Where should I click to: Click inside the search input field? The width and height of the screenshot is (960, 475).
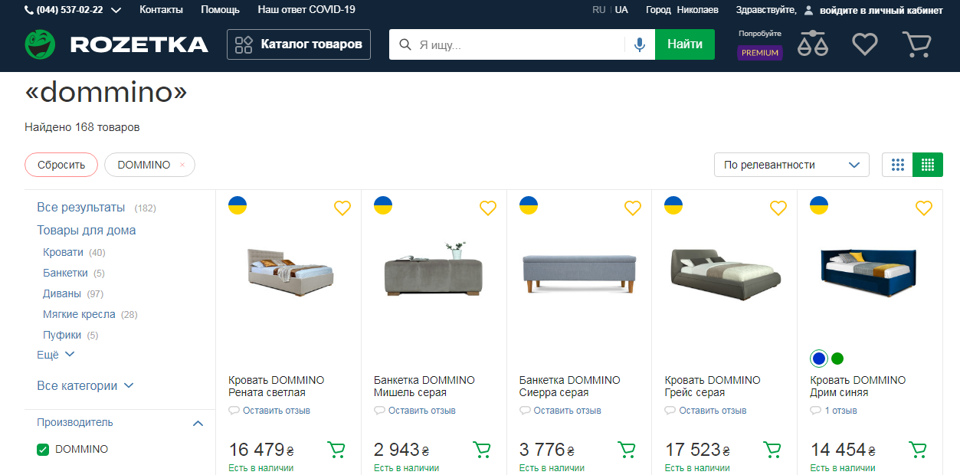pyautogui.click(x=506, y=44)
